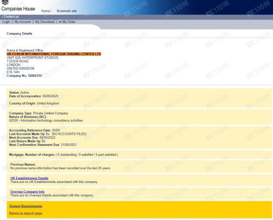The image size is (273, 220).
Task: Click Last Return Made Up To label
Action: (x=27, y=141)
